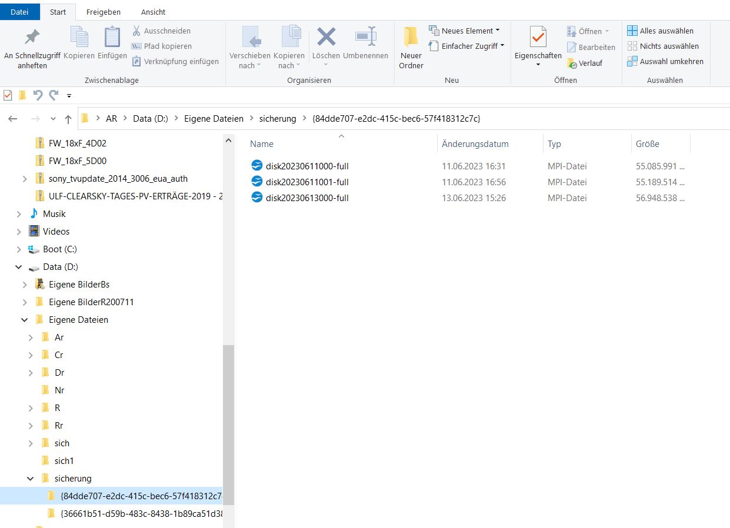Screen dimensions: 730x528
Task: Switch to the Freigeben tab
Action: [103, 12]
